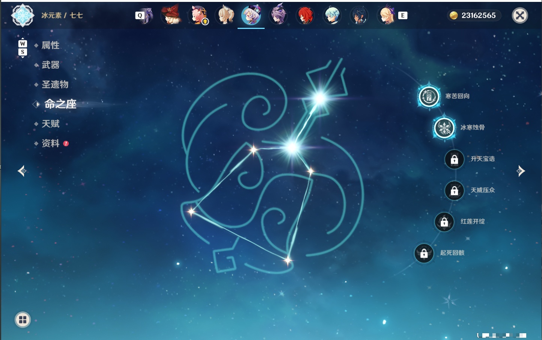The width and height of the screenshot is (542, 340).
Task: Switch to the next character with right arrow
Action: click(x=521, y=171)
